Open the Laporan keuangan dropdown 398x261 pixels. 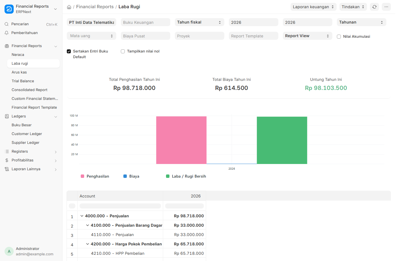coord(313,7)
